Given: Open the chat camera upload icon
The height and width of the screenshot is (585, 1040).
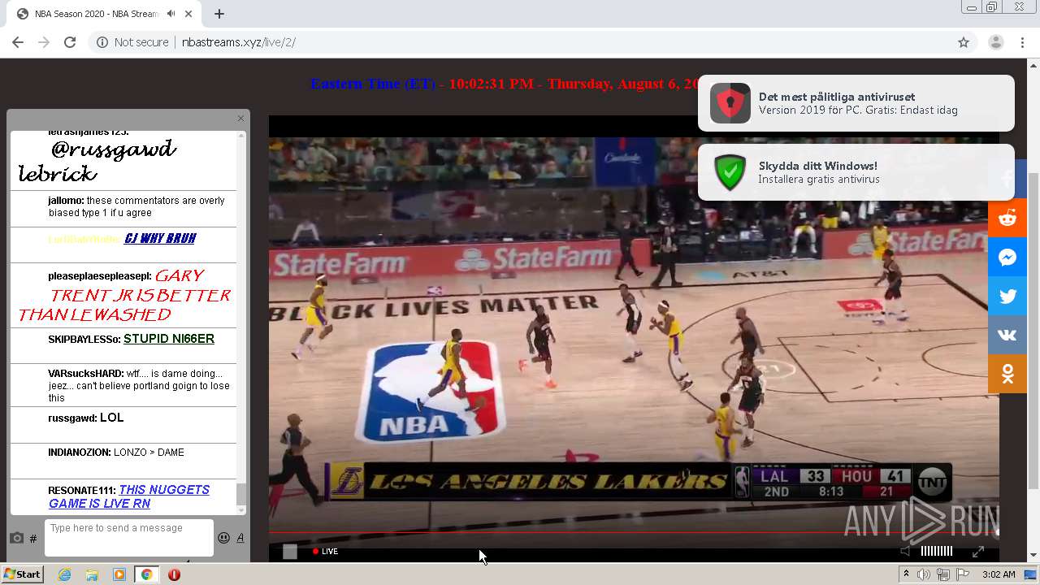Looking at the screenshot, I should click(x=16, y=538).
